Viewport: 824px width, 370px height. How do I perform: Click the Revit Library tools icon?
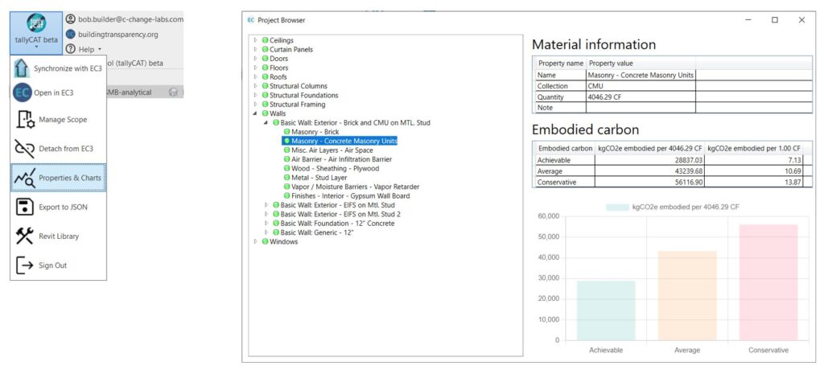(x=25, y=236)
